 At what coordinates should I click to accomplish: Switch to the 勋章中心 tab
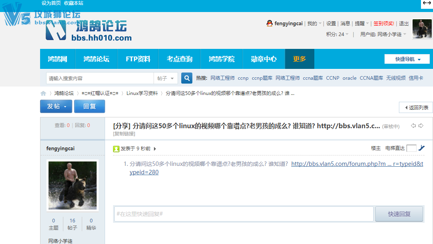pos(263,59)
